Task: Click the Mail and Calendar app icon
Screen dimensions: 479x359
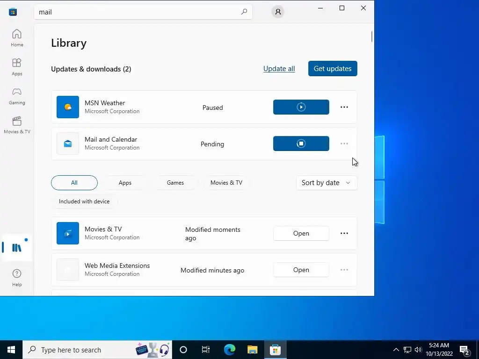Action: tap(68, 144)
